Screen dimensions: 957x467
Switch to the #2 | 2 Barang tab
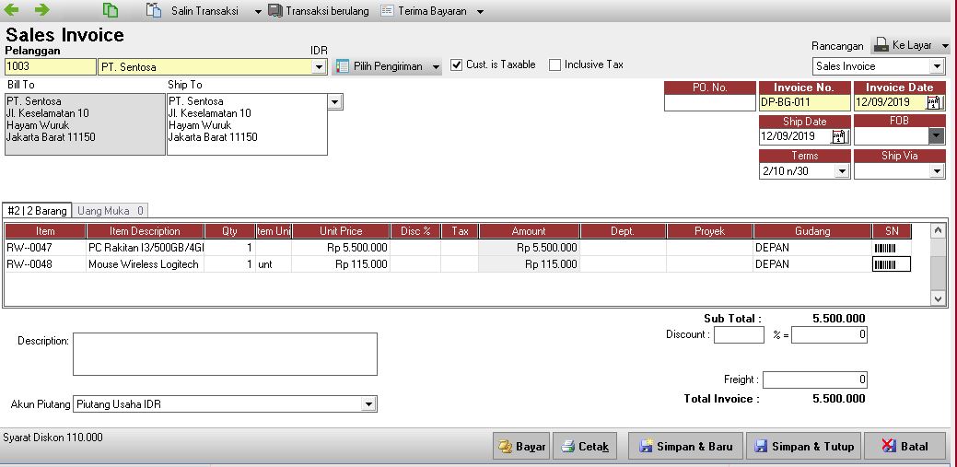tap(37, 211)
